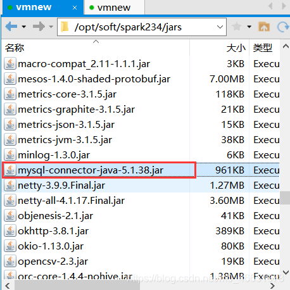Select file name netty-3.9.9.Final.jar

61,186
